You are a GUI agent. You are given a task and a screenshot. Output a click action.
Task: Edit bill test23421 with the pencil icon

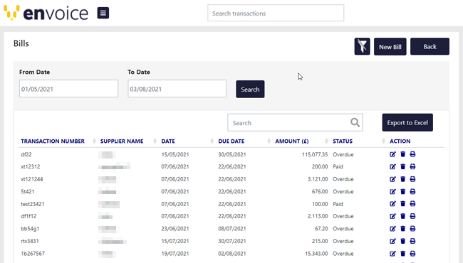[392, 204]
